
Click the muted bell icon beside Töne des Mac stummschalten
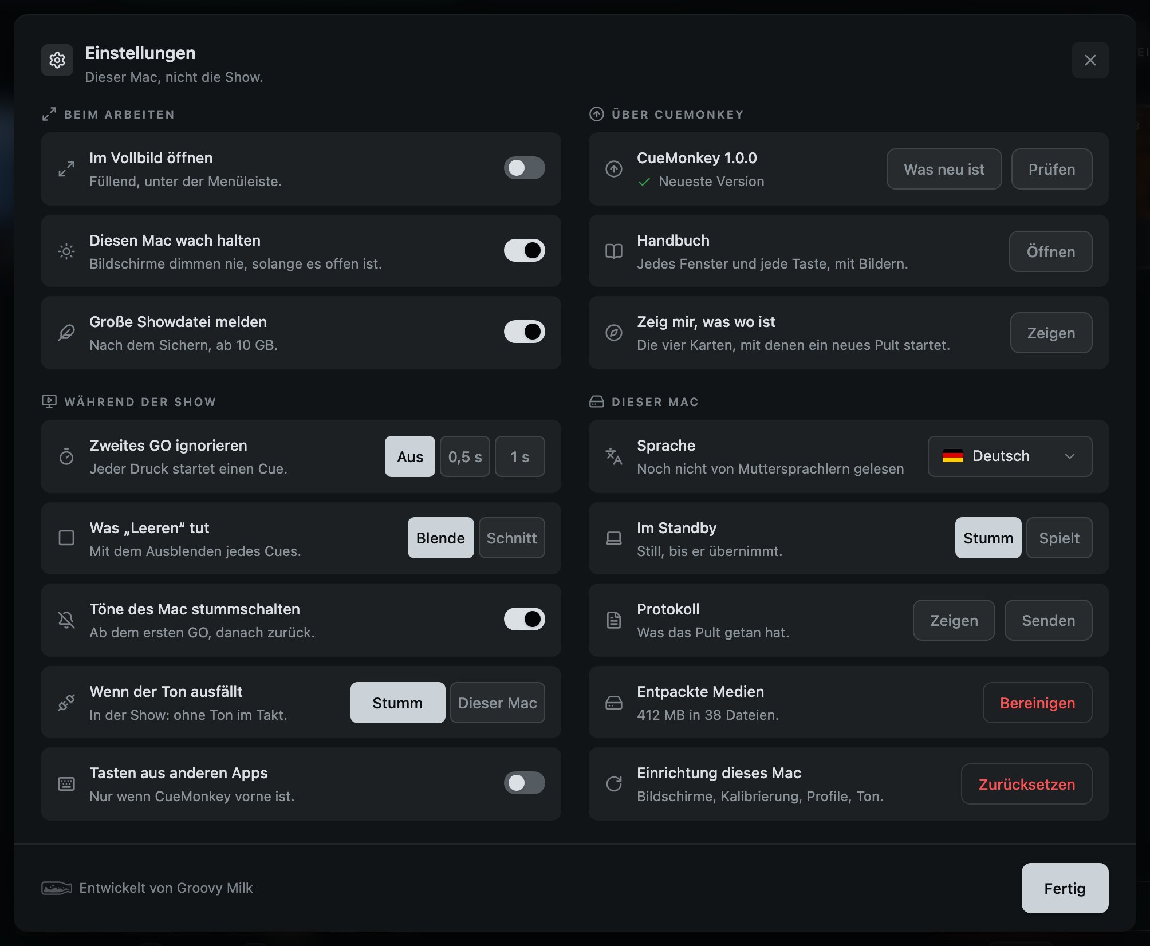pos(66,620)
